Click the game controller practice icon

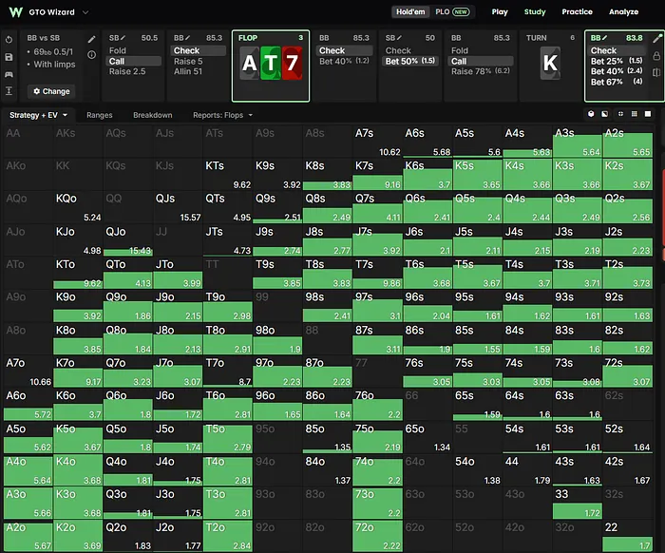coord(9,74)
